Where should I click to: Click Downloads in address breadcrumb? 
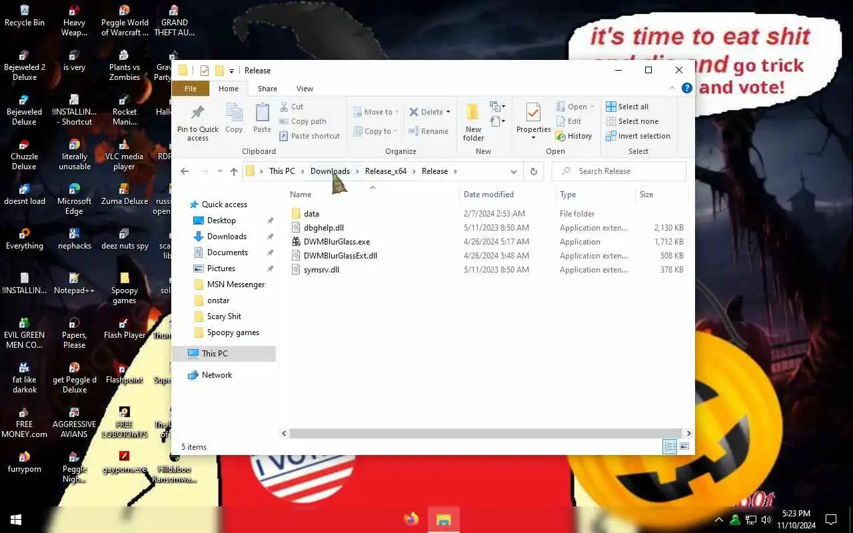[330, 171]
